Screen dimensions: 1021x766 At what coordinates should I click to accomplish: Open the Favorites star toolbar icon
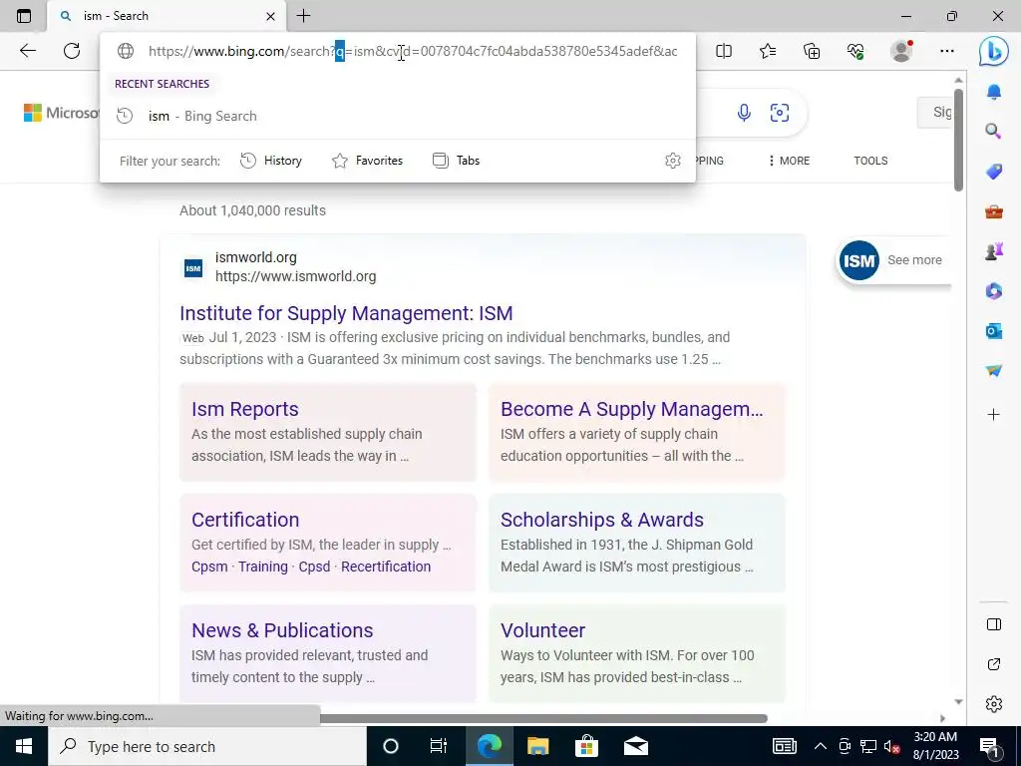click(768, 51)
